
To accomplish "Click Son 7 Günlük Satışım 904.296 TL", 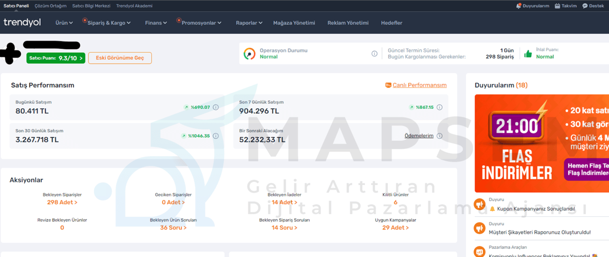I will (x=259, y=111).
